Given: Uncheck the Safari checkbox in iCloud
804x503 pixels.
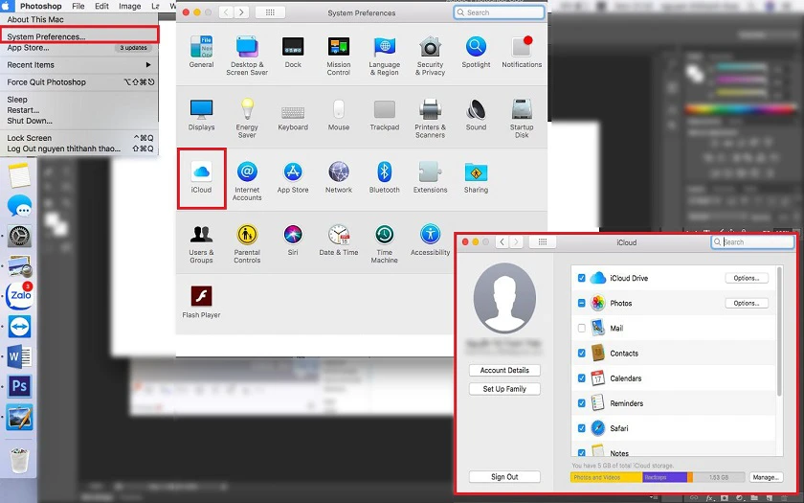Looking at the screenshot, I should point(582,428).
